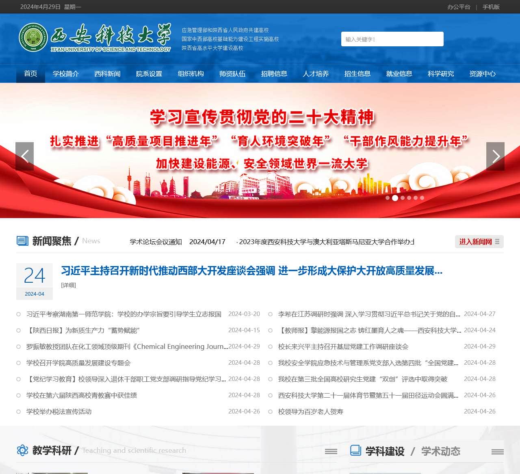Open 学校召开学院高质量发展建设专题会 news
Image resolution: width=520 pixels, height=474 pixels.
coord(78,363)
